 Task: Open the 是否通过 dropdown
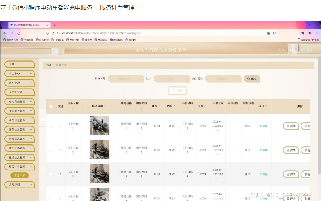pos(223,79)
